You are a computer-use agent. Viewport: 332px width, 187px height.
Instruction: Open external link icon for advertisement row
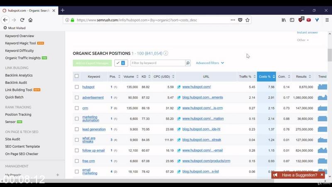(x=179, y=98)
